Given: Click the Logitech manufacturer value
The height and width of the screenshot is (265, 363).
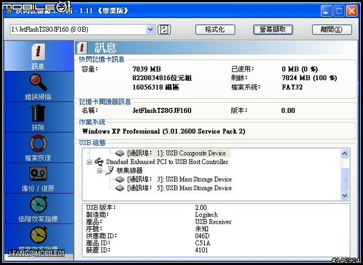Looking at the screenshot, I should pos(206,214).
